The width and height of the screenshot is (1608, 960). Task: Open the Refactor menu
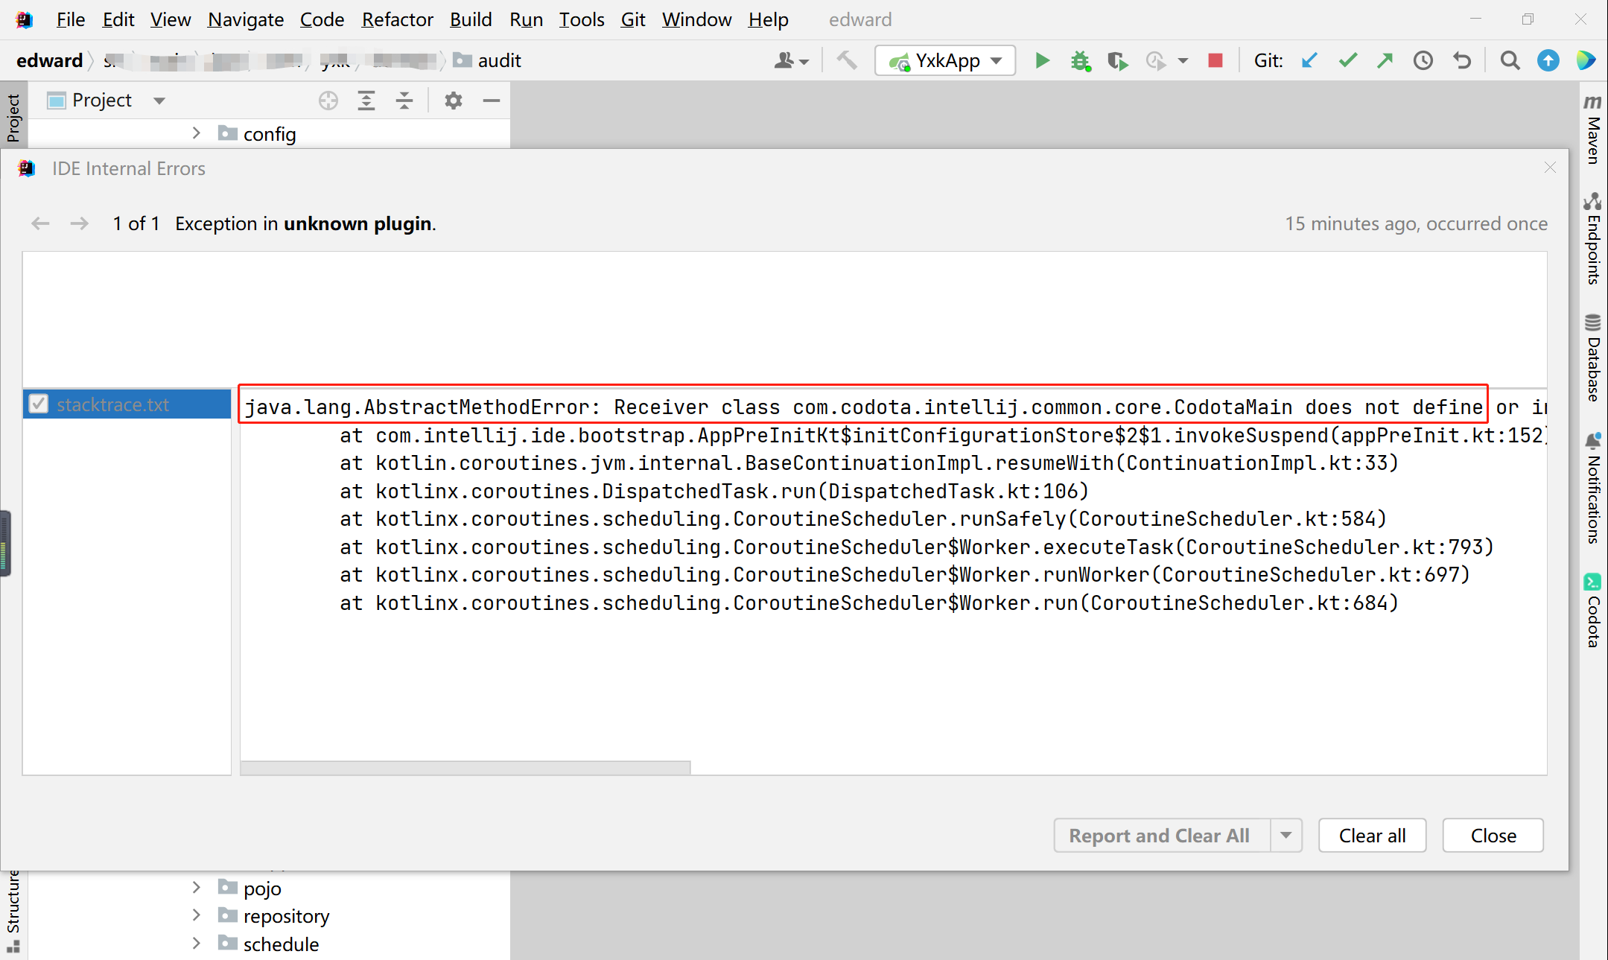click(x=397, y=19)
